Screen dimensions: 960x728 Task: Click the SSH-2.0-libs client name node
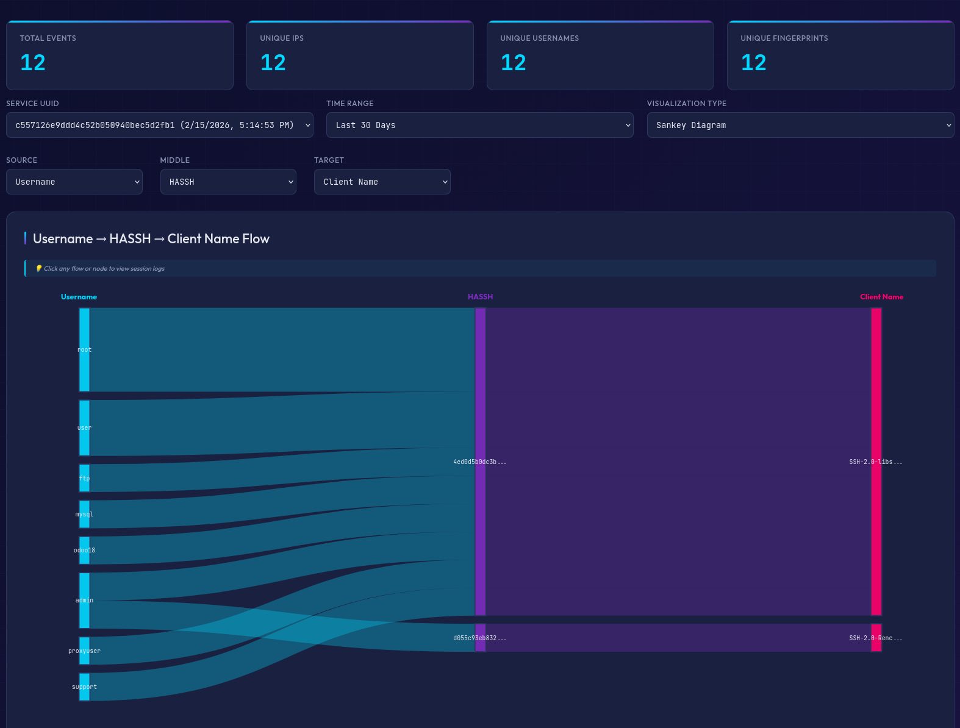point(876,462)
